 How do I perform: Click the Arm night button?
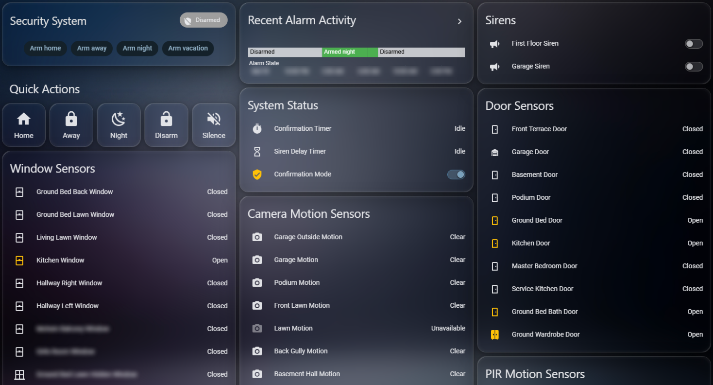137,48
